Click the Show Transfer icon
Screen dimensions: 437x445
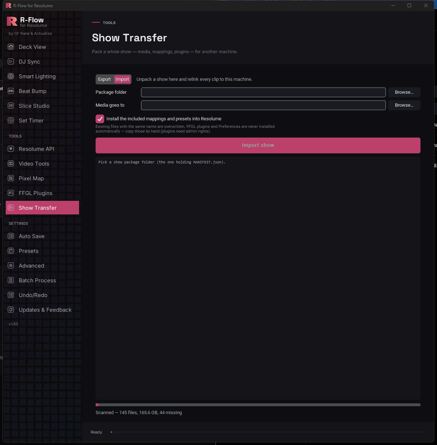(11, 208)
